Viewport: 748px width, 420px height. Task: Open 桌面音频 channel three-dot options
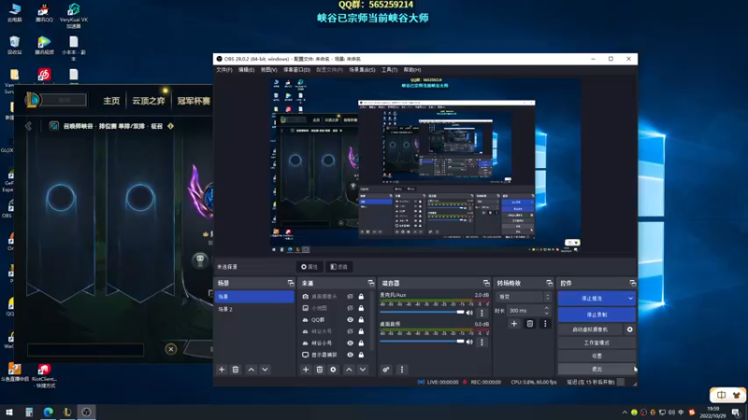(x=482, y=342)
